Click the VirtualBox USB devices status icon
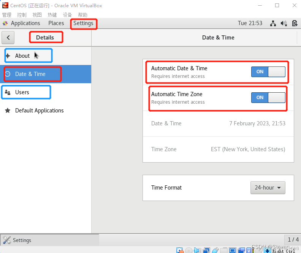 pos(215,250)
